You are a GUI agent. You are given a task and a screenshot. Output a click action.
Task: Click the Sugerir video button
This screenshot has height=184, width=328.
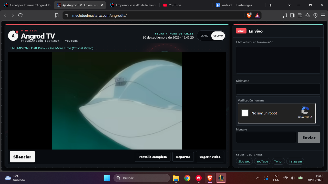pyautogui.click(x=210, y=157)
